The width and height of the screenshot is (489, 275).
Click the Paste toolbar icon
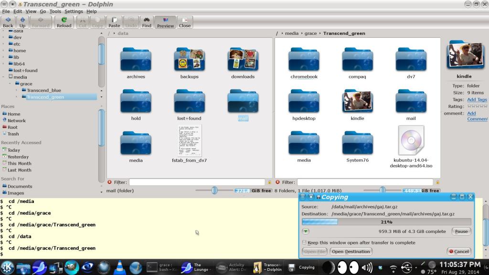(114, 22)
